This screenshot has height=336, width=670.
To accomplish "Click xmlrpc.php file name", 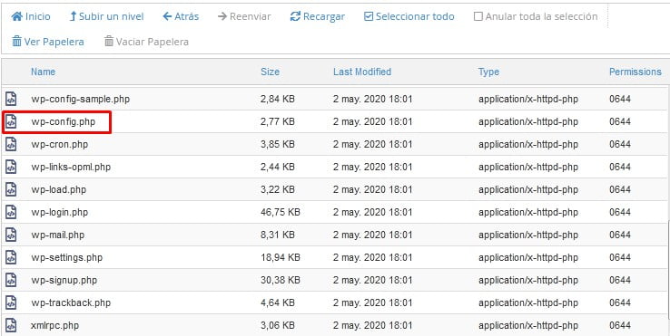I will point(54,325).
